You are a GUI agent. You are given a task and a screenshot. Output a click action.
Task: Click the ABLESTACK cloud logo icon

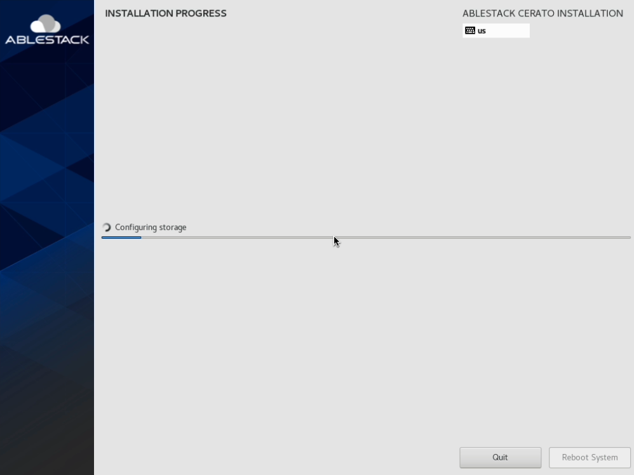pyautogui.click(x=46, y=24)
